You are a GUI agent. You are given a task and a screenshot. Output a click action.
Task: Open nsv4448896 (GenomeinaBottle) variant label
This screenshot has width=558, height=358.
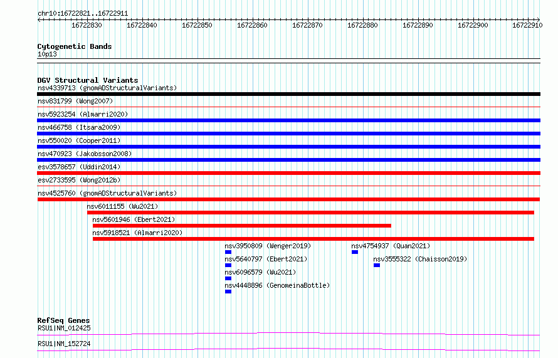coord(277,285)
